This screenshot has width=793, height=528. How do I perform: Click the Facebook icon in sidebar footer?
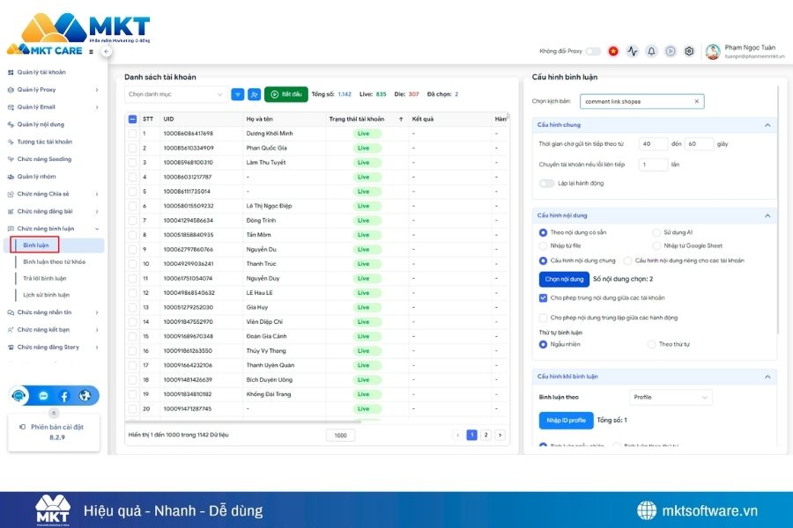click(x=64, y=396)
